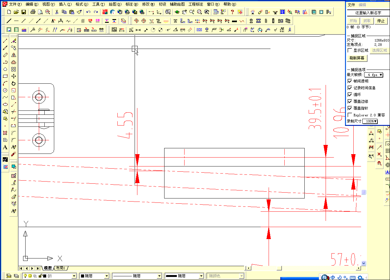The image size is (390, 280).
Task: Toggle the 覆盖边缘 checkbox
Action: (350, 101)
